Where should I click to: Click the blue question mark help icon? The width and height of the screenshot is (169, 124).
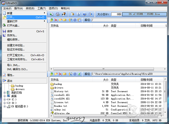tap(84, 14)
